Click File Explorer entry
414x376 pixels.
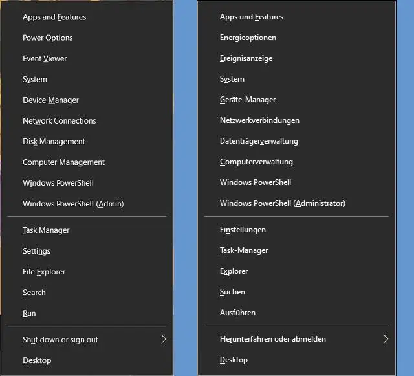tap(44, 272)
